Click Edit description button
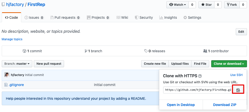 pos(241,32)
